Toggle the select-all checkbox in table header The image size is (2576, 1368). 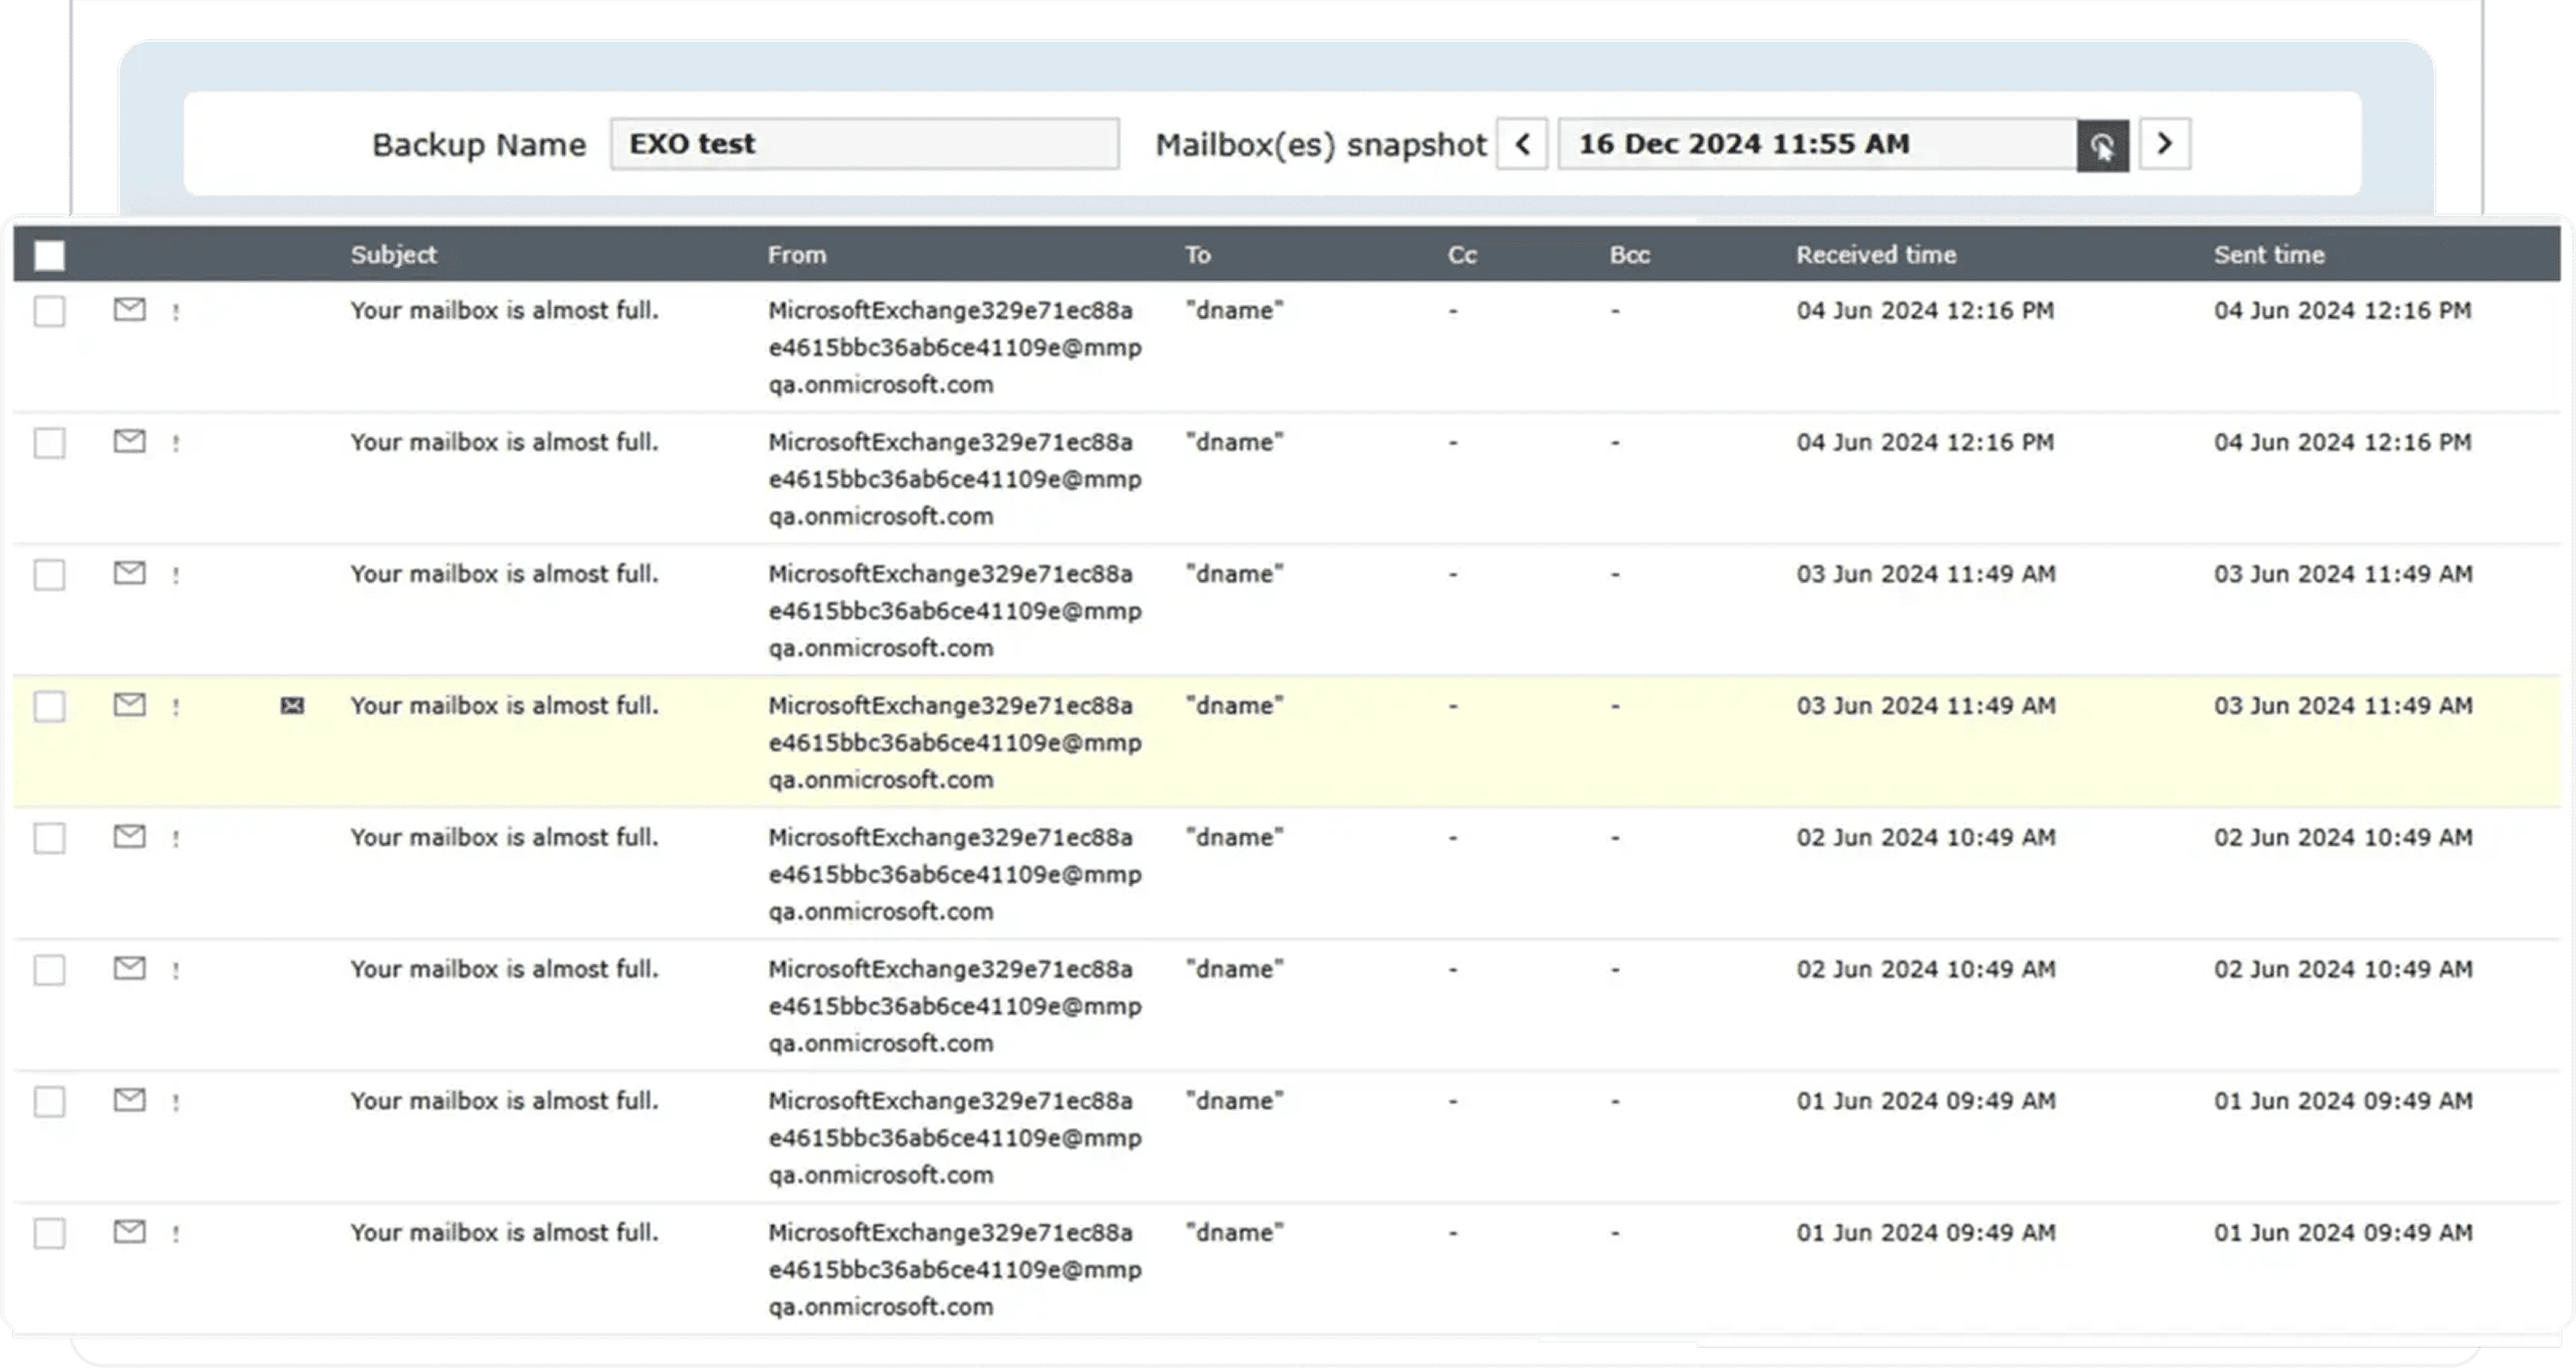coord(49,255)
